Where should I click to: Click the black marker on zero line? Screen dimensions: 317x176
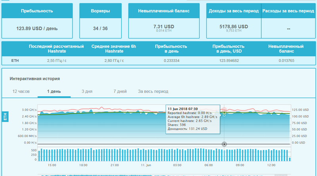pyautogui.click(x=224, y=144)
